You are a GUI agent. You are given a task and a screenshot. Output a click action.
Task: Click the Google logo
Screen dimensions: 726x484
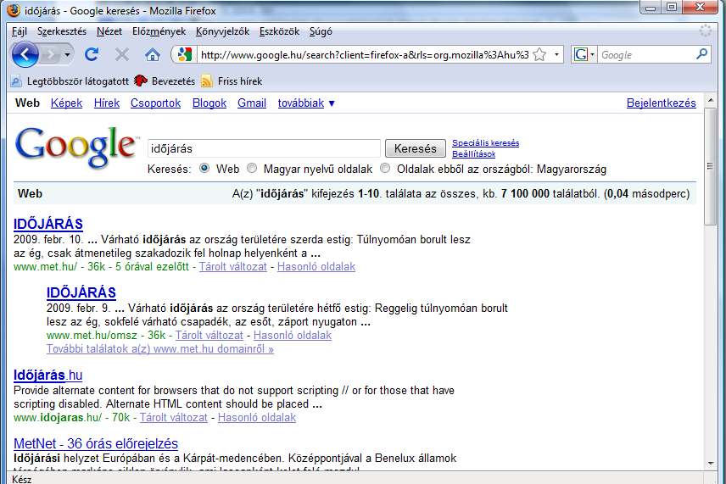(x=76, y=147)
